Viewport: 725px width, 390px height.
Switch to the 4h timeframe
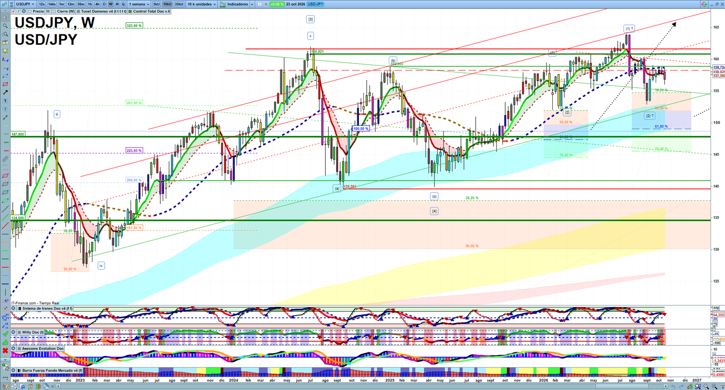pyautogui.click(x=97, y=4)
